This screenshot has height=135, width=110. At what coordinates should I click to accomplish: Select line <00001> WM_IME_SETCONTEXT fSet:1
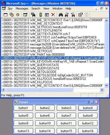coord(53,20)
